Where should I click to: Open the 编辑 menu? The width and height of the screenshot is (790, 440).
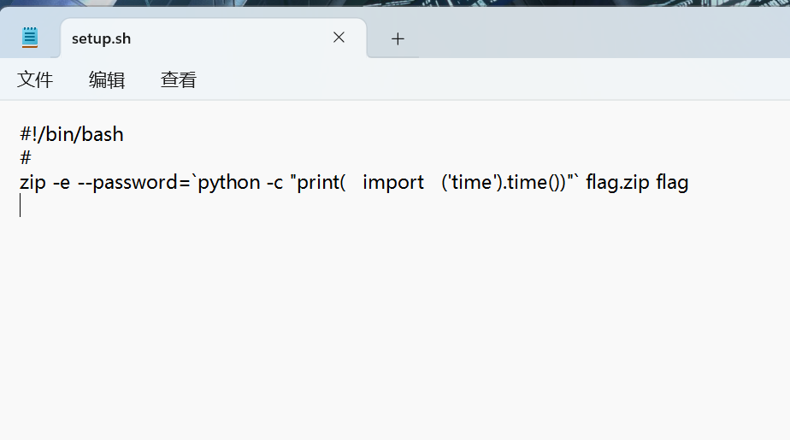107,79
